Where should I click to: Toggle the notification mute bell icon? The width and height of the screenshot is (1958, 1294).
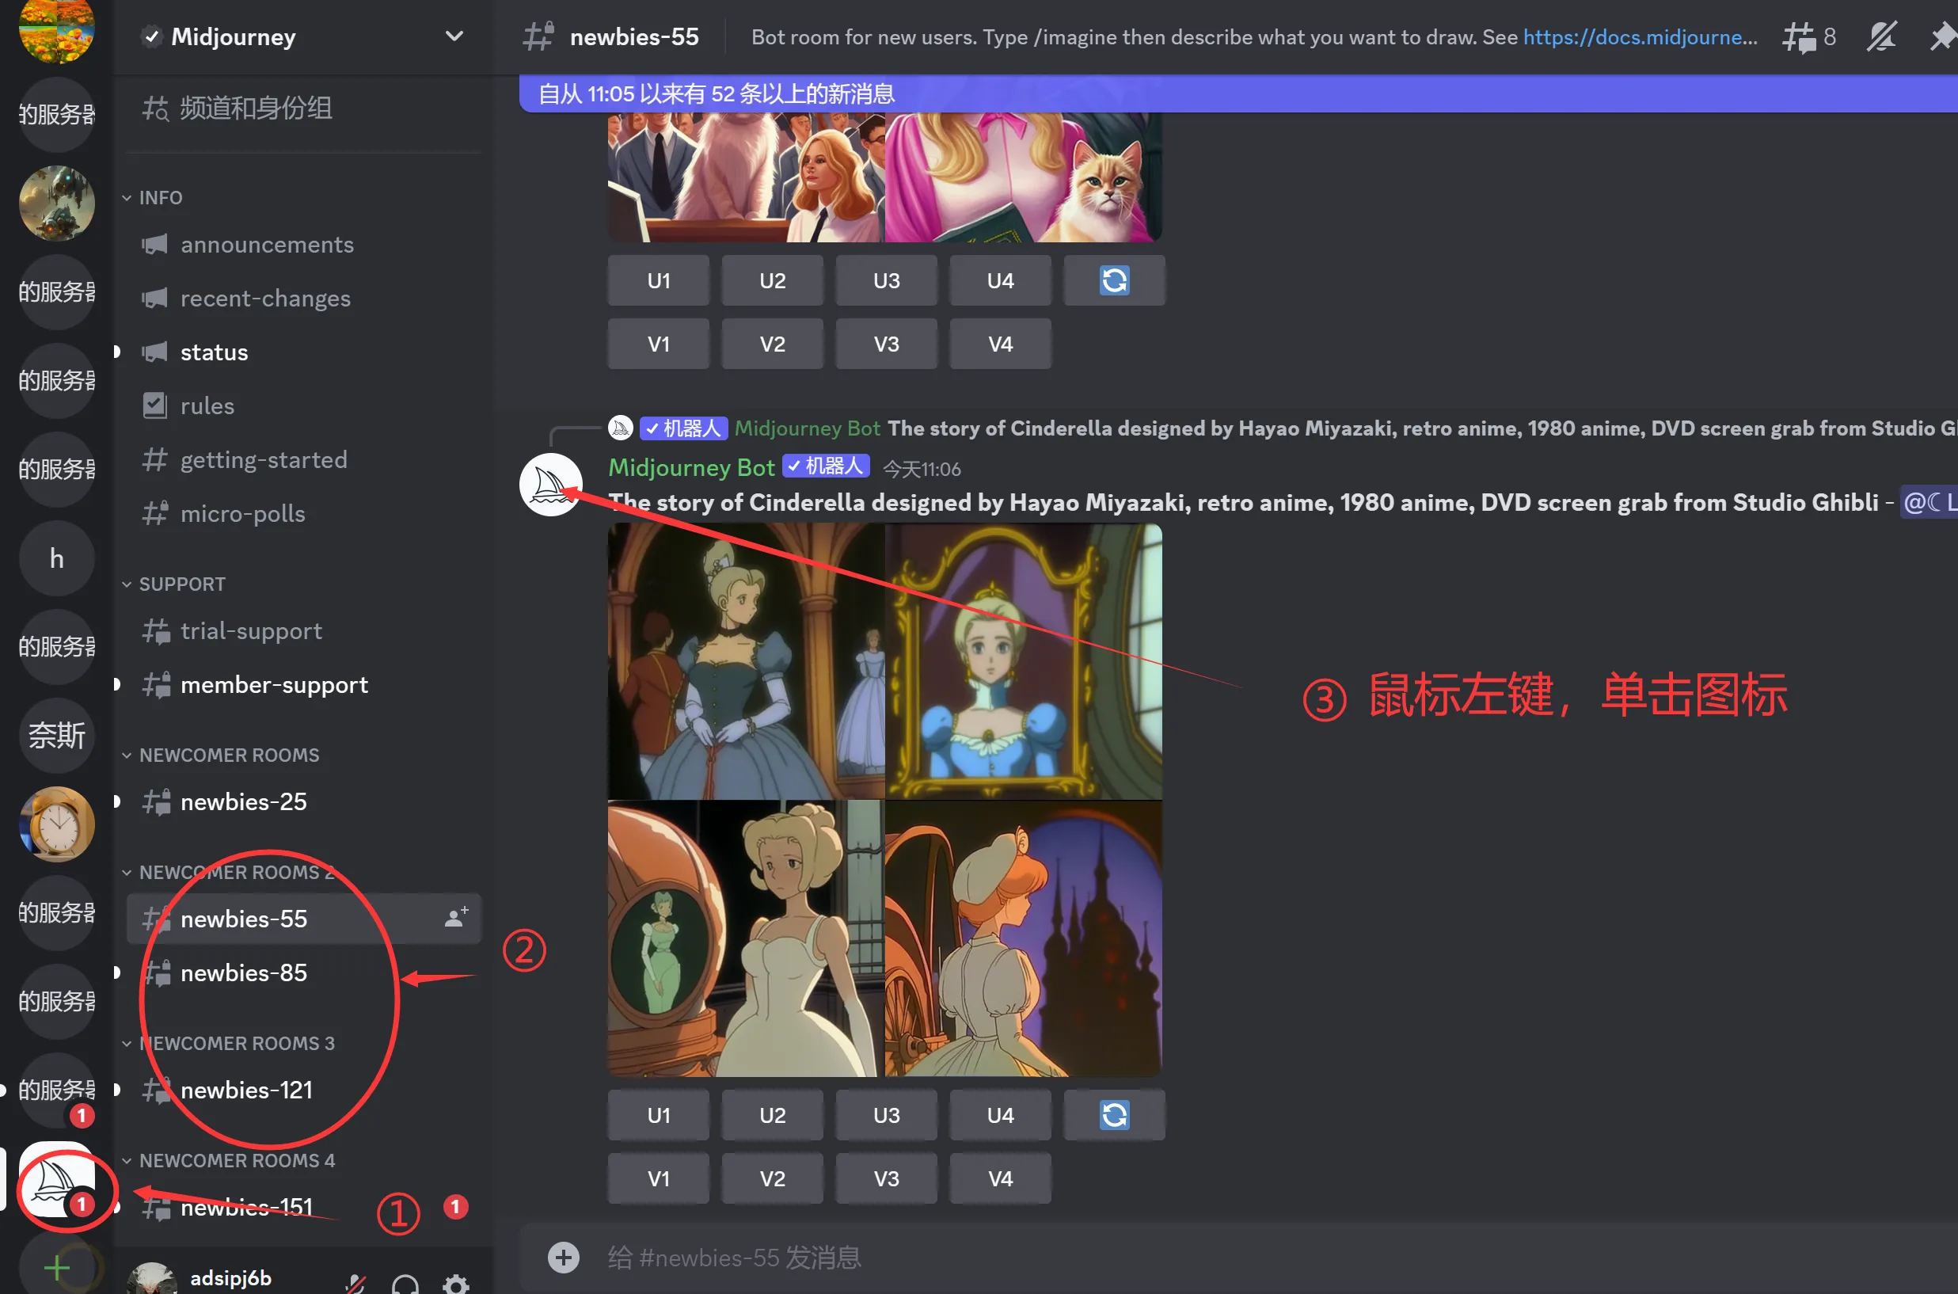1881,37
